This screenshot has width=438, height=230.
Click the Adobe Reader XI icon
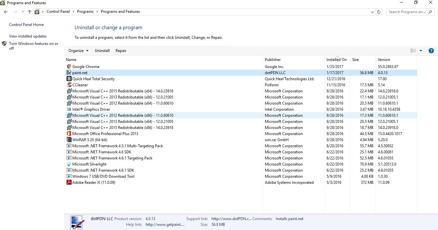tap(69, 183)
